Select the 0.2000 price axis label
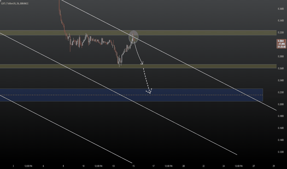 click(281, 104)
